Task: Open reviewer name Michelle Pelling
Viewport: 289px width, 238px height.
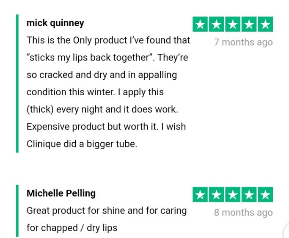Action: pyautogui.click(x=61, y=194)
